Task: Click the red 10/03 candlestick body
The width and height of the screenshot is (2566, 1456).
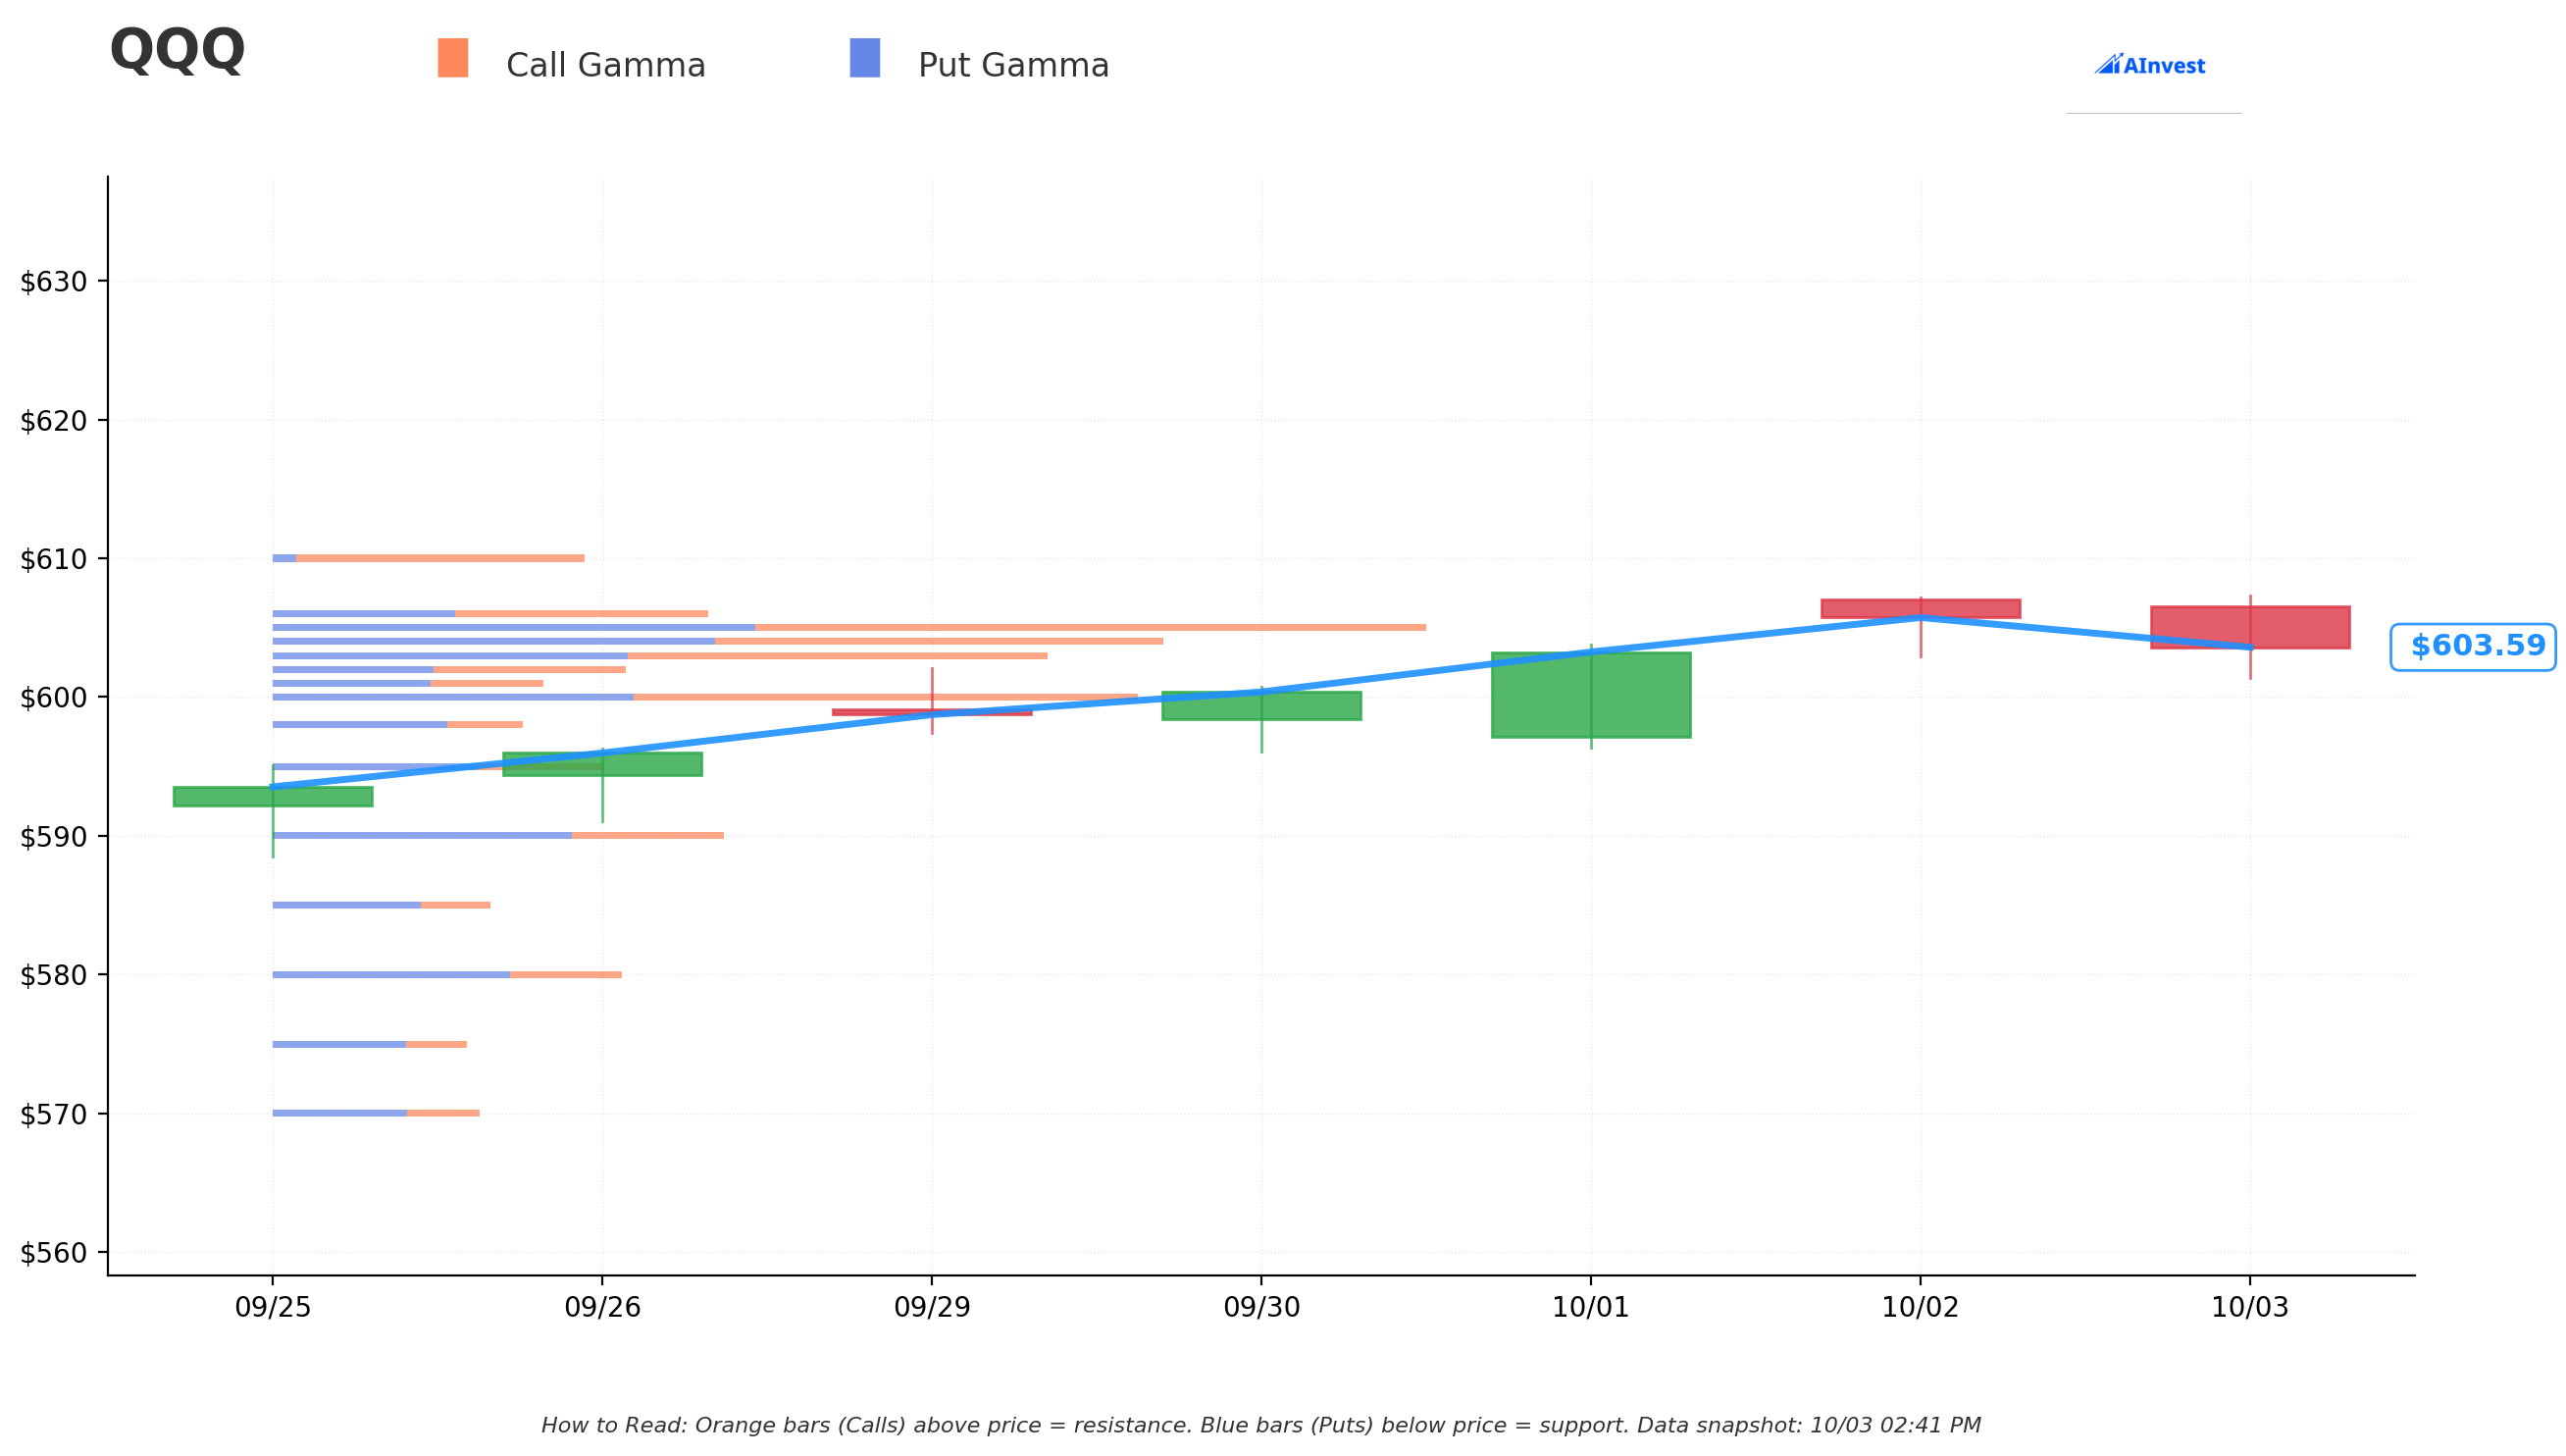Action: pos(2250,627)
